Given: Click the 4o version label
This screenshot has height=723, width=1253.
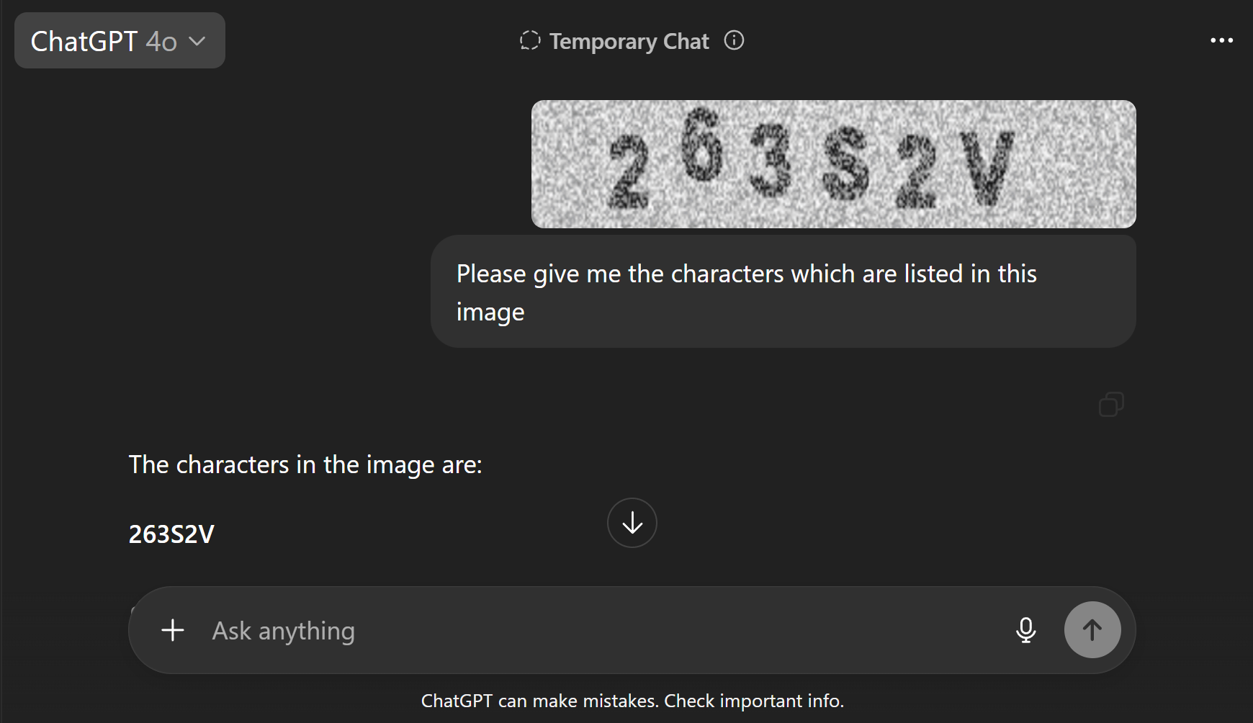Looking at the screenshot, I should click(x=161, y=42).
